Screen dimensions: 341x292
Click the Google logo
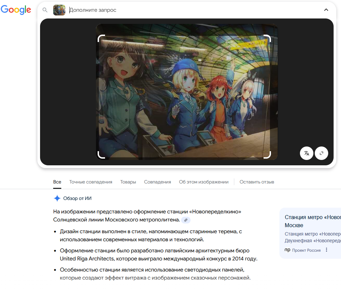[x=16, y=10]
